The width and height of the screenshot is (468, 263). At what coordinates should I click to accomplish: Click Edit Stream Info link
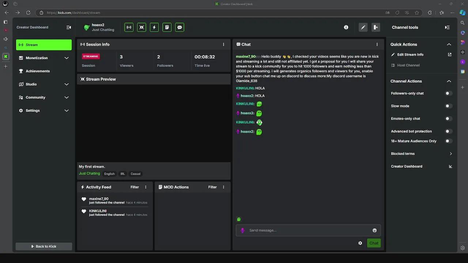(x=410, y=55)
